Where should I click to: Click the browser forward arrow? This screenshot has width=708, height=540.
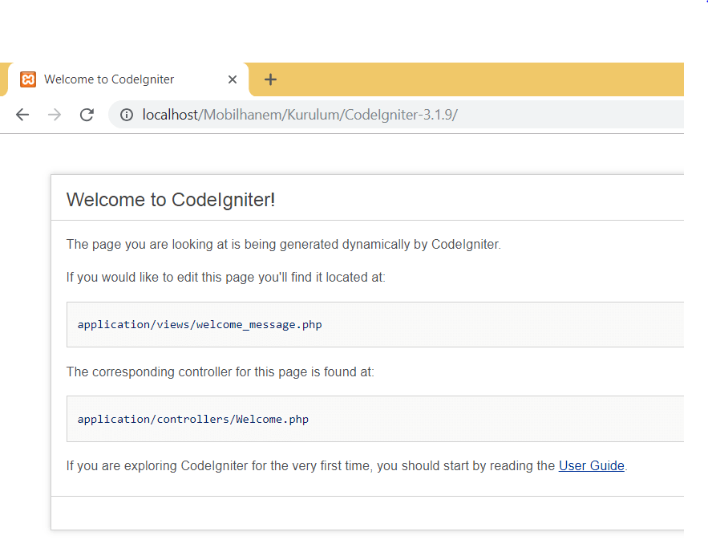coord(55,115)
